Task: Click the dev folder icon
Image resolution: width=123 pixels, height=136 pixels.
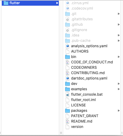Action: (67, 84)
